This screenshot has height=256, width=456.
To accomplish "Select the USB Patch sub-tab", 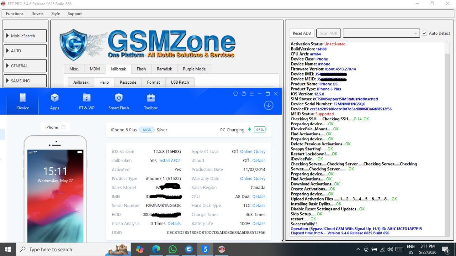I will 180,82.
